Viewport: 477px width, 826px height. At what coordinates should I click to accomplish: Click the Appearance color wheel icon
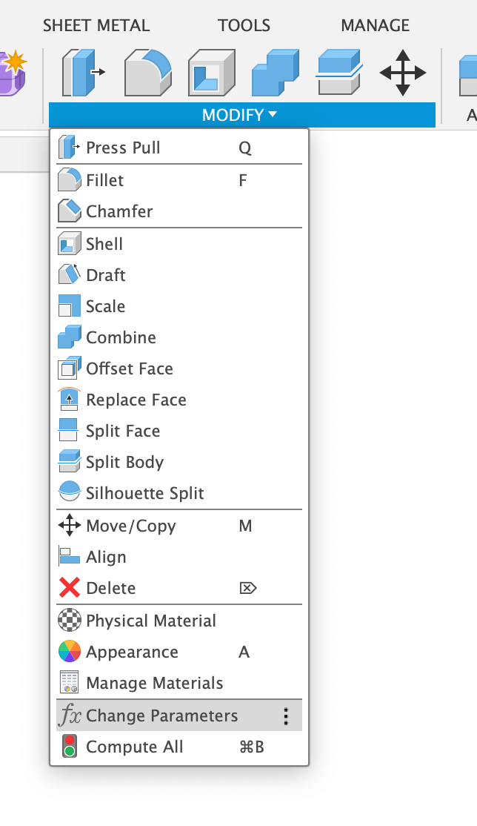69,652
